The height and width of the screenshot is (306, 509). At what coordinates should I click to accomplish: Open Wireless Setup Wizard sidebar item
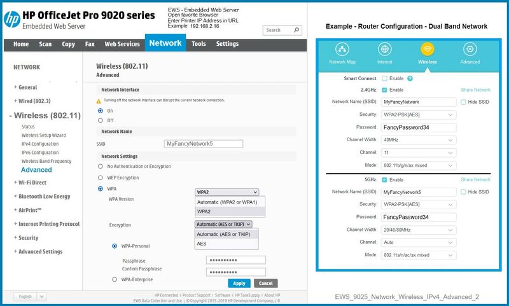pos(43,136)
